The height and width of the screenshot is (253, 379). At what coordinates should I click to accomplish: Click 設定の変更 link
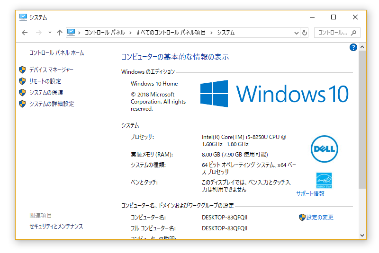[x=320, y=218]
